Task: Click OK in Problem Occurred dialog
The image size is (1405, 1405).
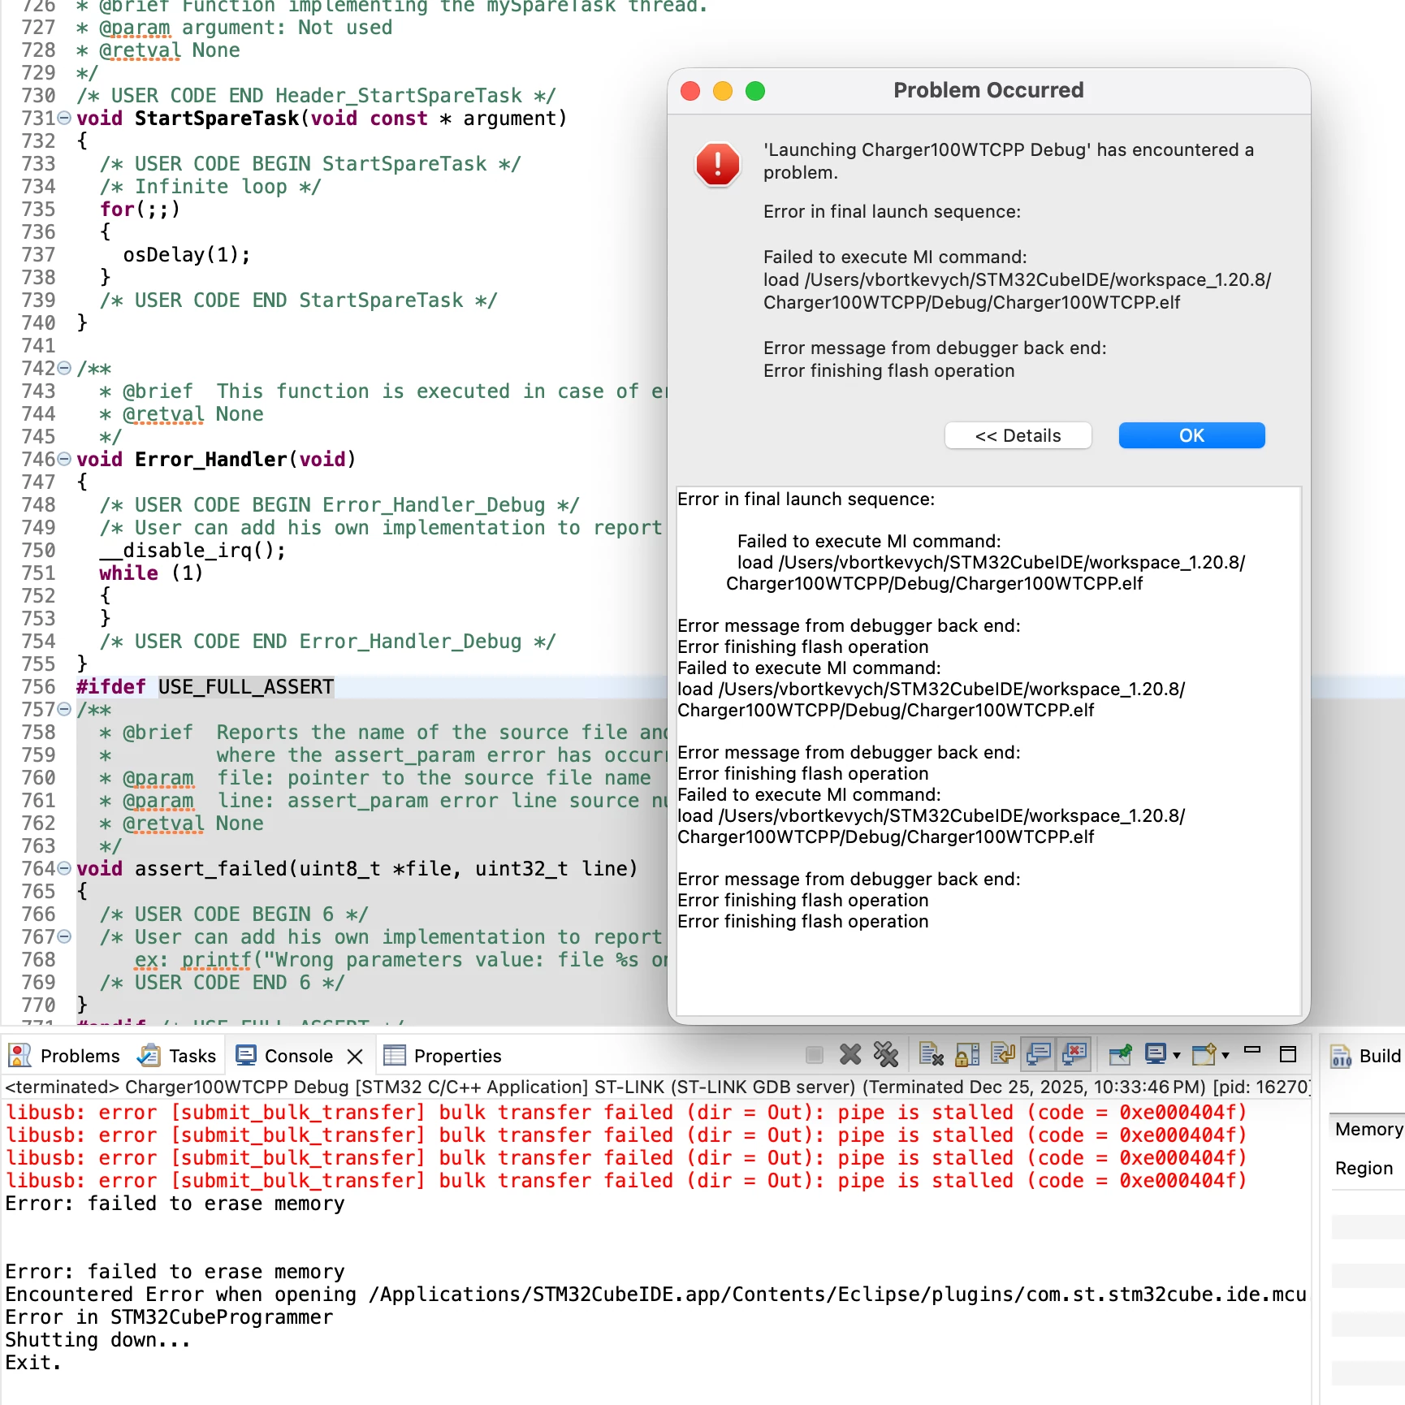Action: [1191, 435]
